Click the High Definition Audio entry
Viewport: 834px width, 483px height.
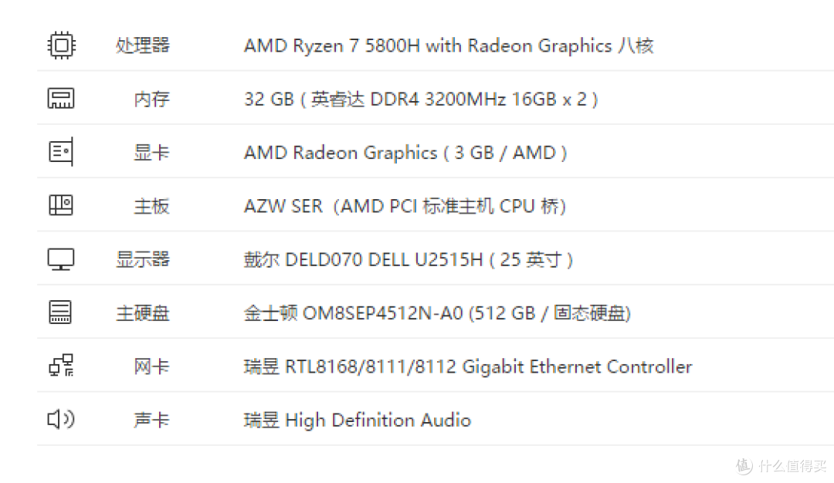coord(358,420)
